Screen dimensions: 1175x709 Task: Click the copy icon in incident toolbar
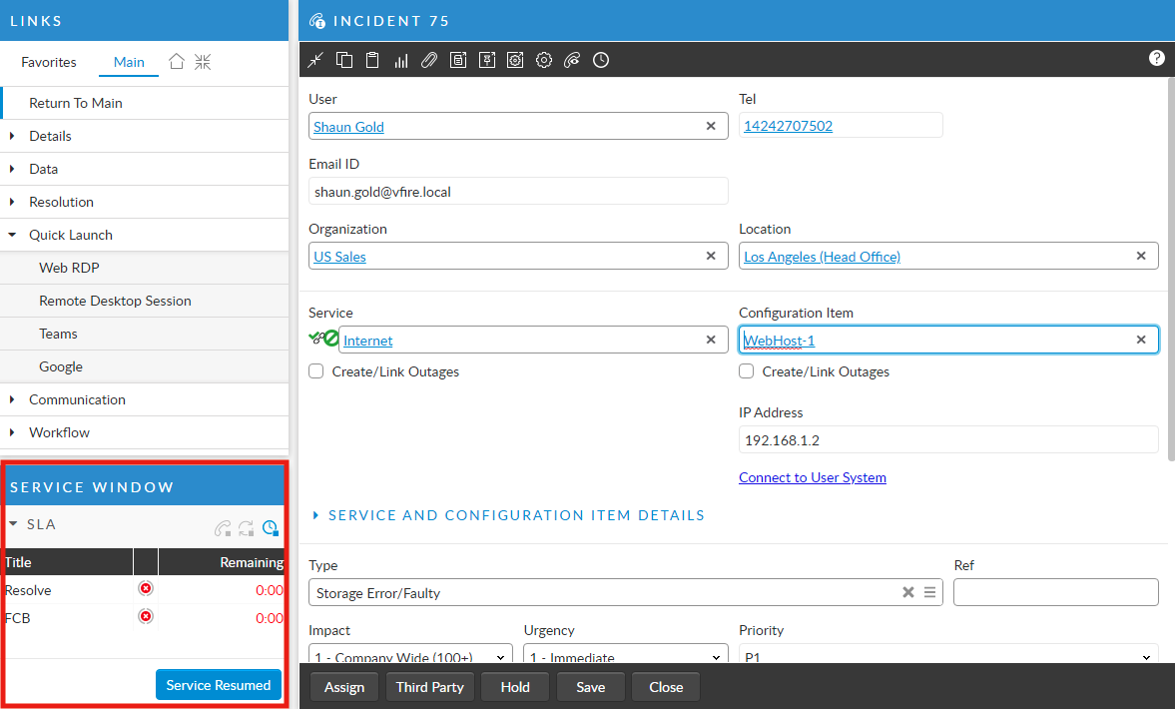(344, 61)
